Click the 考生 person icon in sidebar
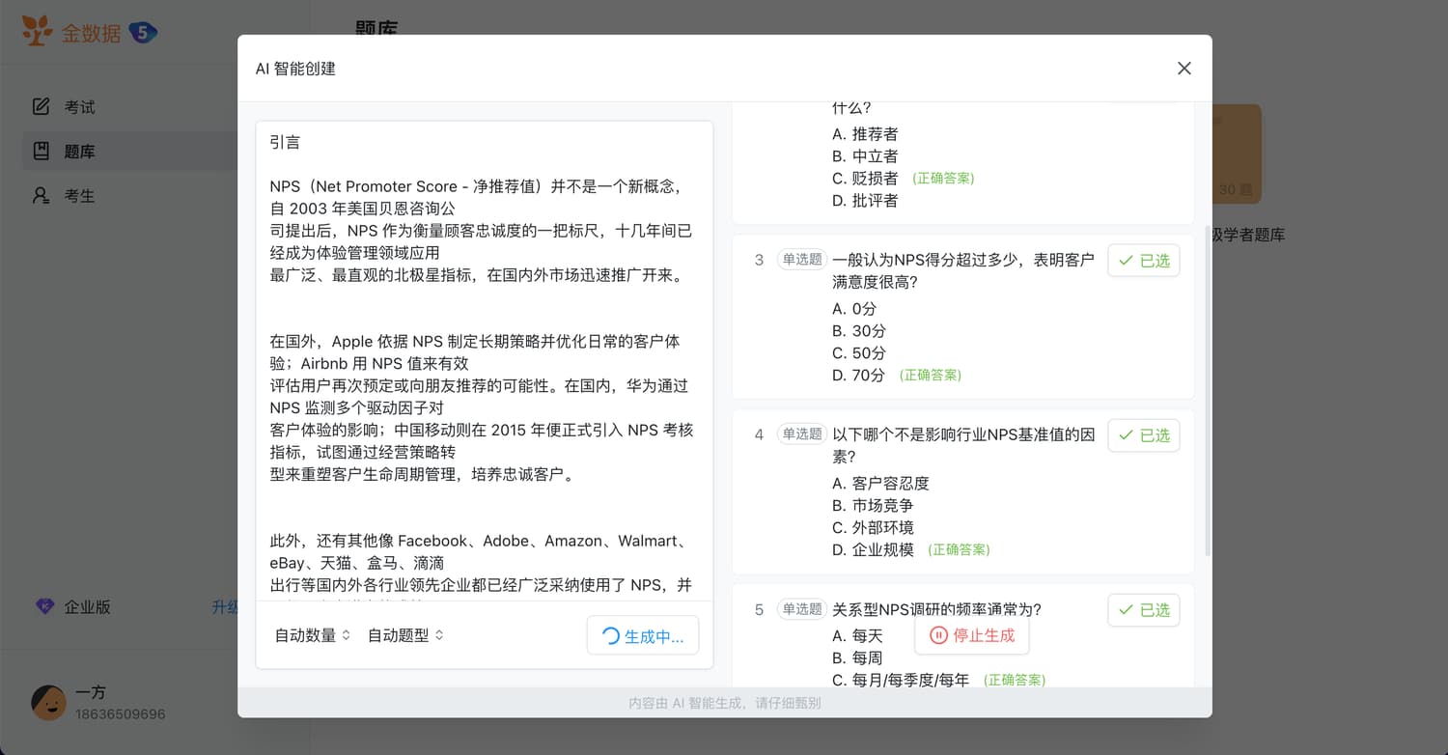This screenshot has width=1448, height=755. pyautogui.click(x=41, y=195)
